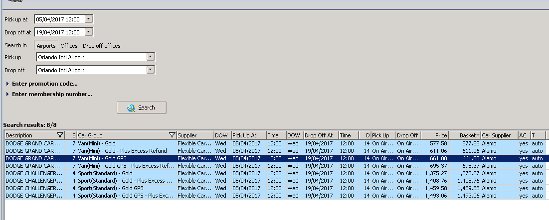Viewport: 549px width, 220px height.
Task: Click the 1,459.58 price cell
Action: [x=435, y=188]
